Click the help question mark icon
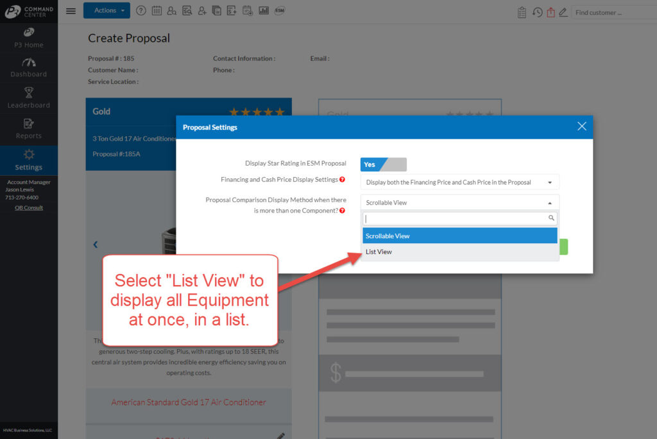Image resolution: width=657 pixels, height=439 pixels. (x=141, y=11)
